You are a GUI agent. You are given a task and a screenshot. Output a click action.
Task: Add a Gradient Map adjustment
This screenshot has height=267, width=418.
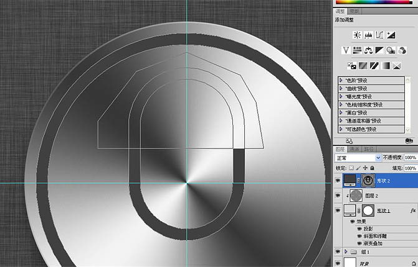(x=385, y=66)
